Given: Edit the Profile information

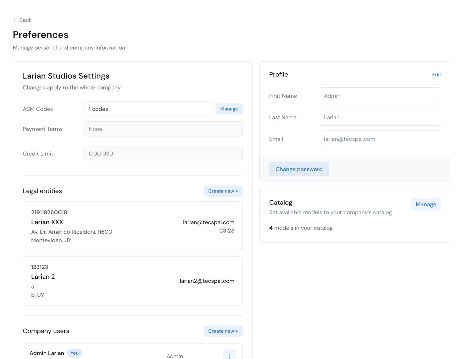Looking at the screenshot, I should tap(436, 75).
